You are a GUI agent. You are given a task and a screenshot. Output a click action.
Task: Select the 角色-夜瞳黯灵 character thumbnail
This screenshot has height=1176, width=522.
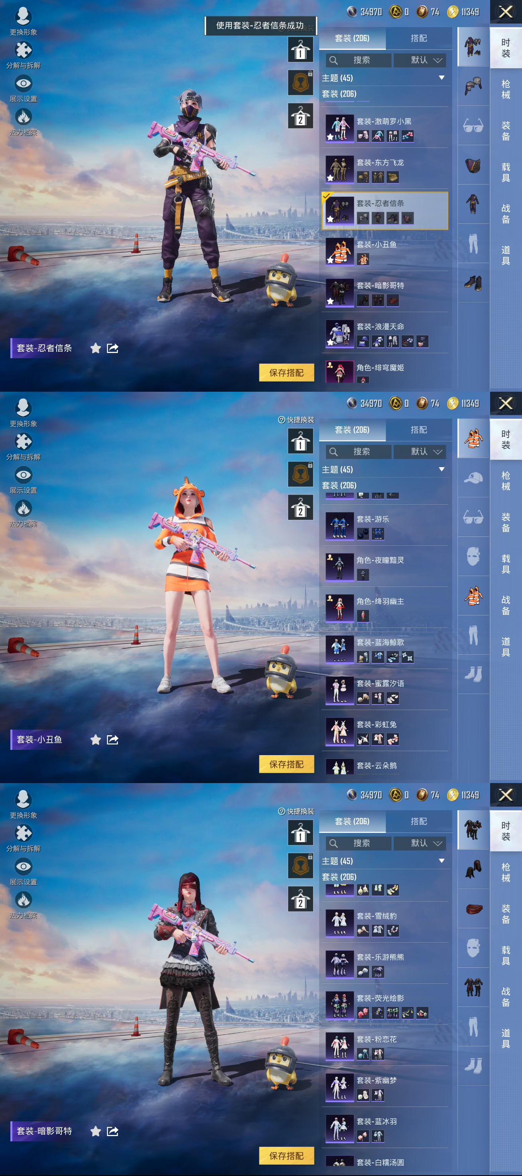(x=339, y=567)
